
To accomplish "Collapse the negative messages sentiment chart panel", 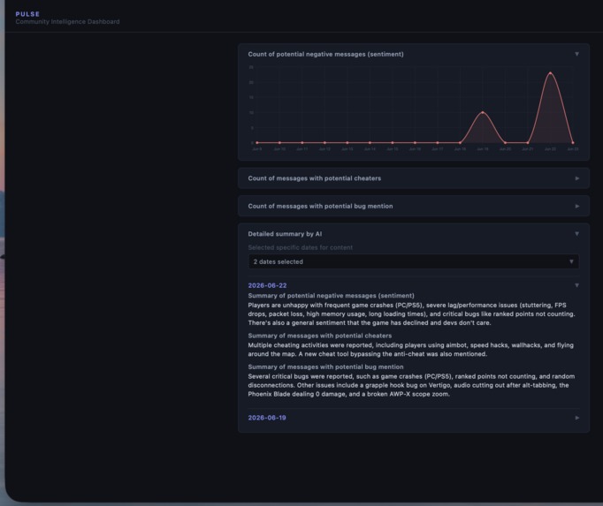I will coord(576,54).
